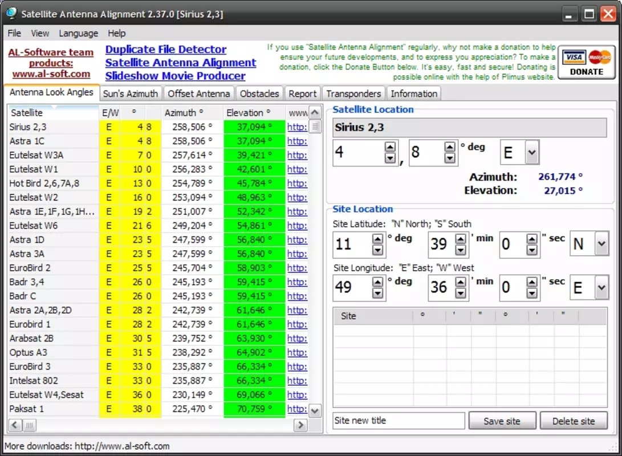Decrease site latitude minutes 39 down arrow
This screenshot has height=456, width=622.
(x=461, y=250)
